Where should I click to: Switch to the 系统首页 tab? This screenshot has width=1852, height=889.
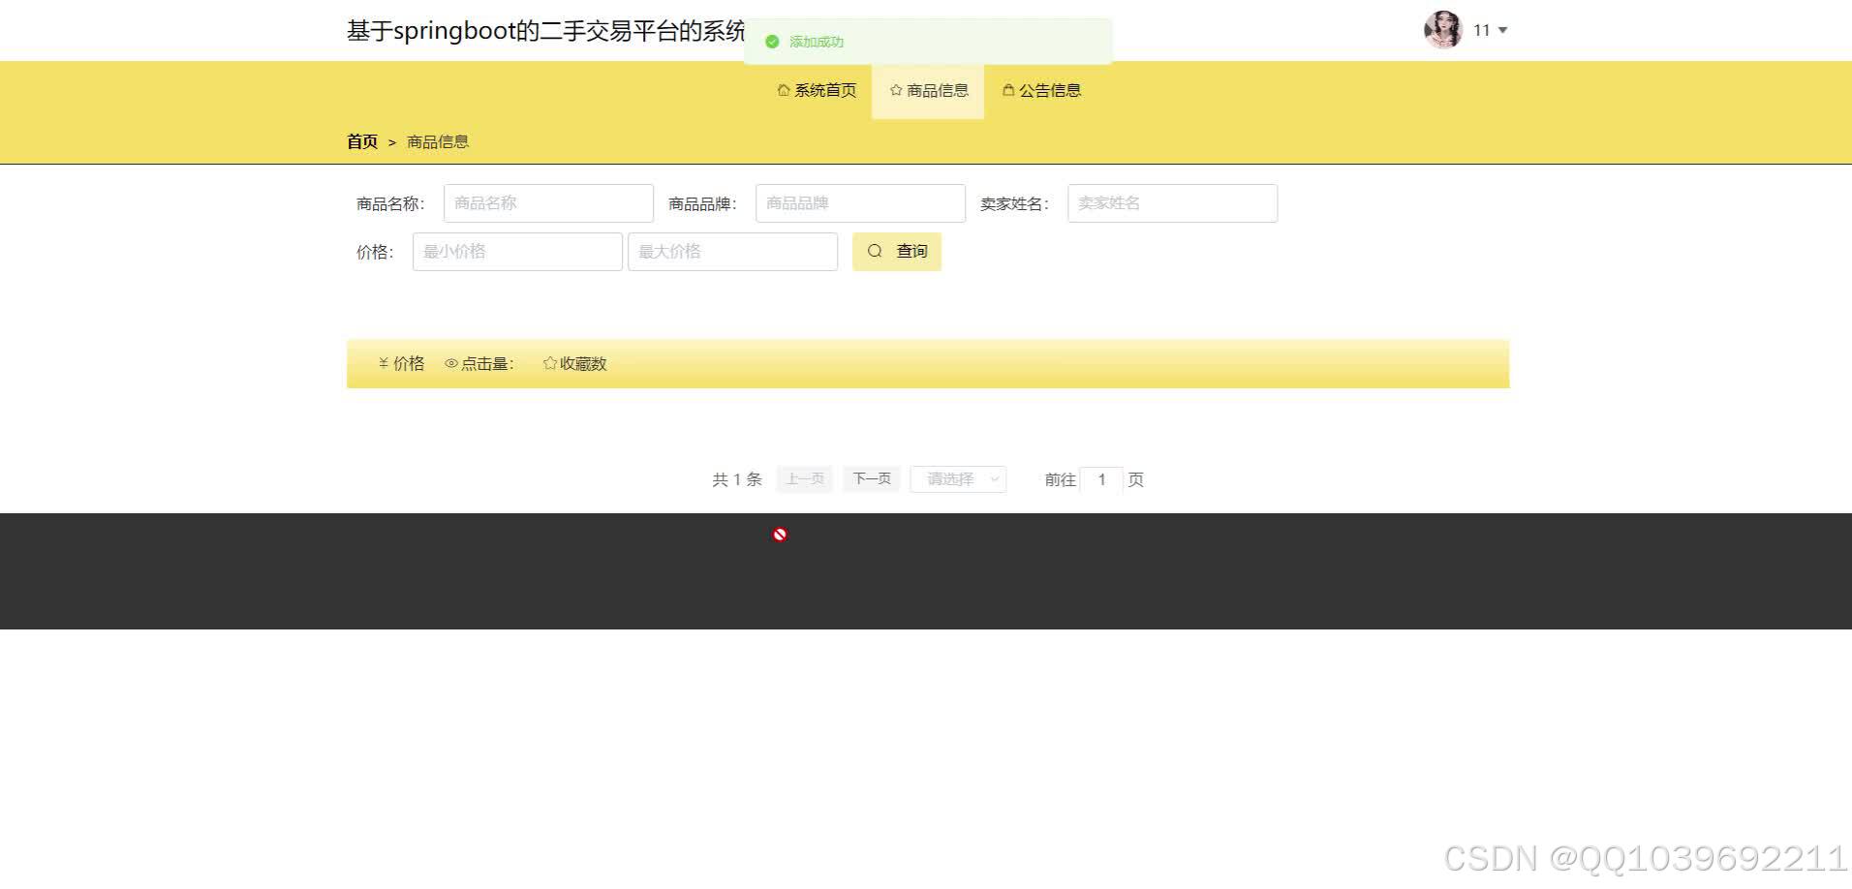[824, 89]
